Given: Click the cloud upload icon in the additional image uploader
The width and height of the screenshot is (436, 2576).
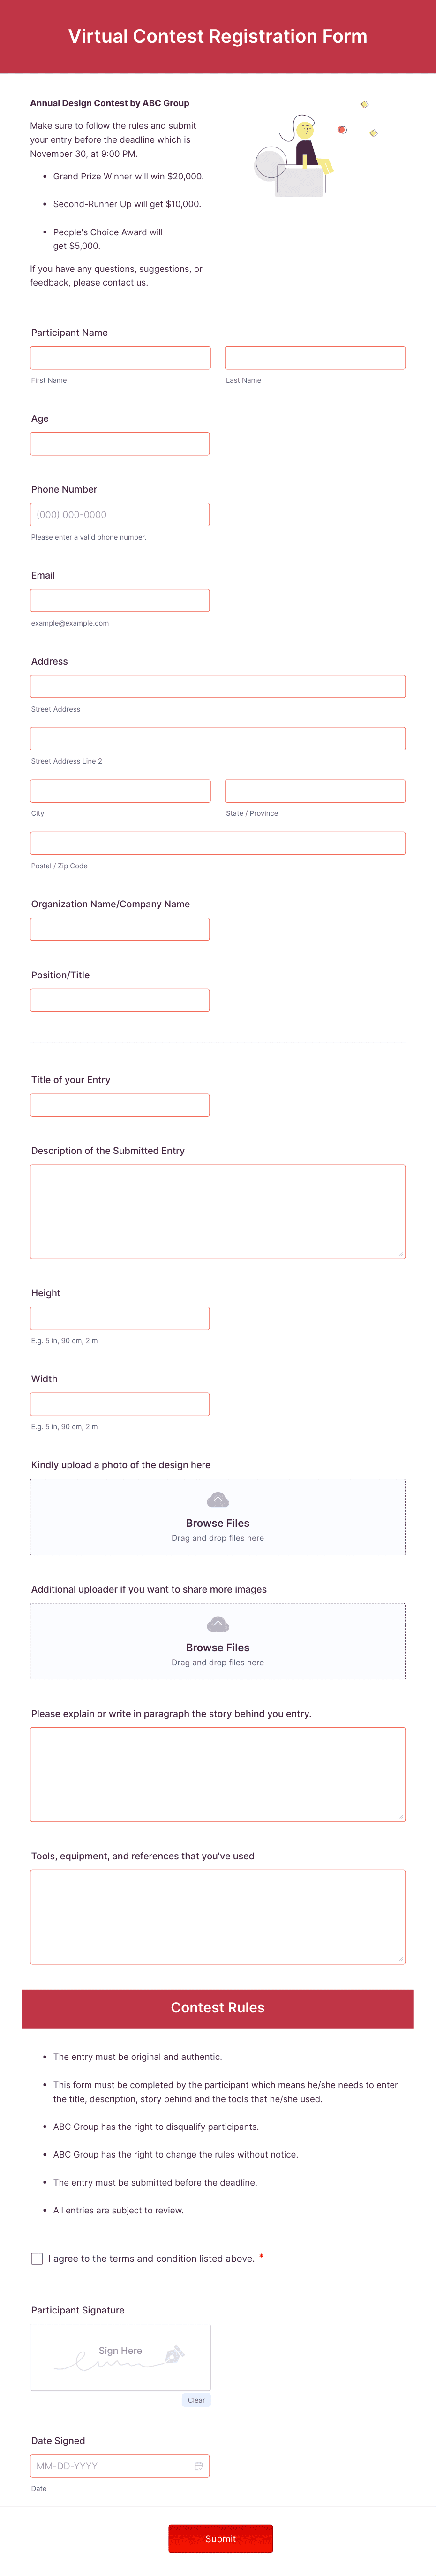Looking at the screenshot, I should [218, 1626].
